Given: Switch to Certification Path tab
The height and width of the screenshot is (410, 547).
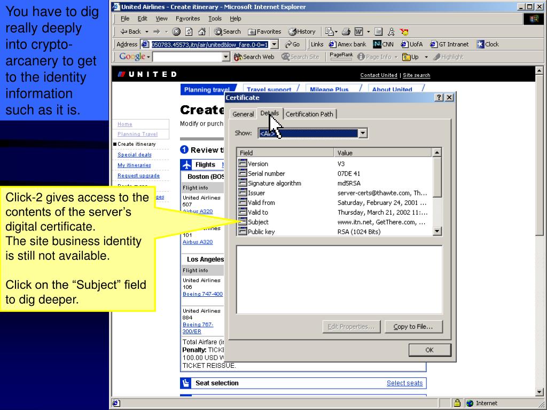Looking at the screenshot, I should tap(309, 114).
